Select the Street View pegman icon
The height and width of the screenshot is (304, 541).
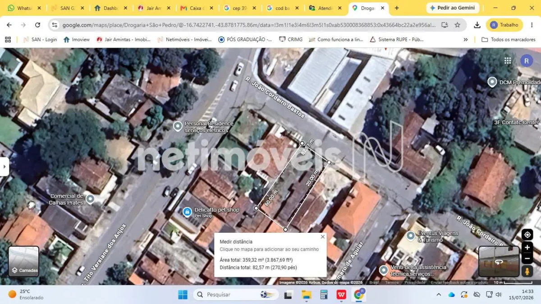point(527,271)
